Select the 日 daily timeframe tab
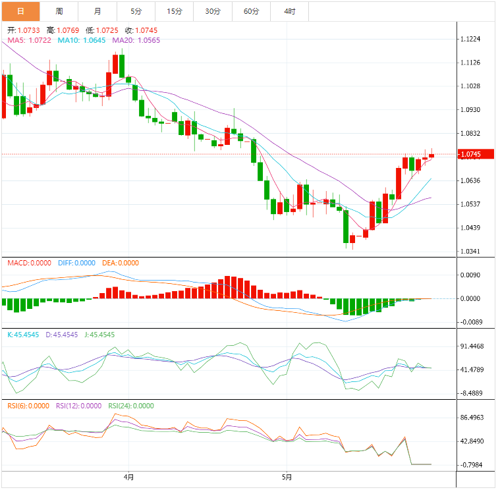 point(20,11)
